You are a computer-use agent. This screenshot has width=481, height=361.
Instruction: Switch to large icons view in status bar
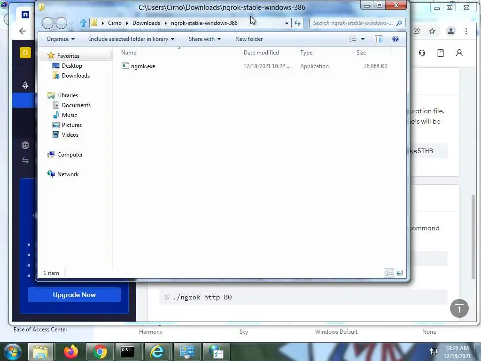click(x=399, y=273)
